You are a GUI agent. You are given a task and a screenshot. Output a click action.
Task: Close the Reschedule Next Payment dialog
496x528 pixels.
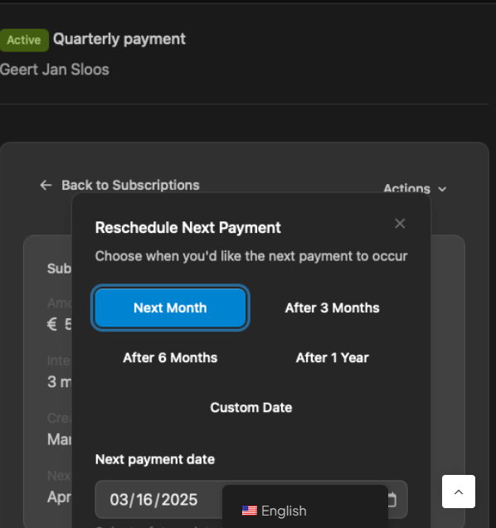coord(400,224)
